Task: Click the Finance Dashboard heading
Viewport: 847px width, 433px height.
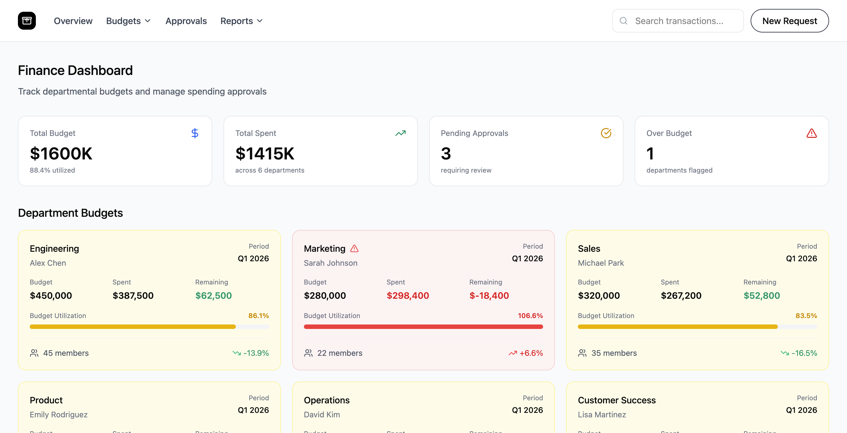Action: pyautogui.click(x=75, y=70)
